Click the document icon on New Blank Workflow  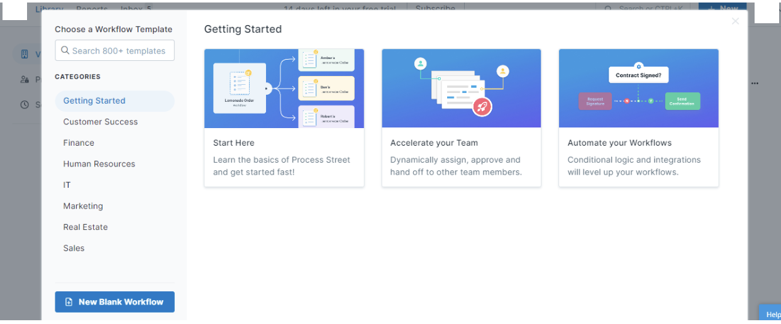[69, 302]
